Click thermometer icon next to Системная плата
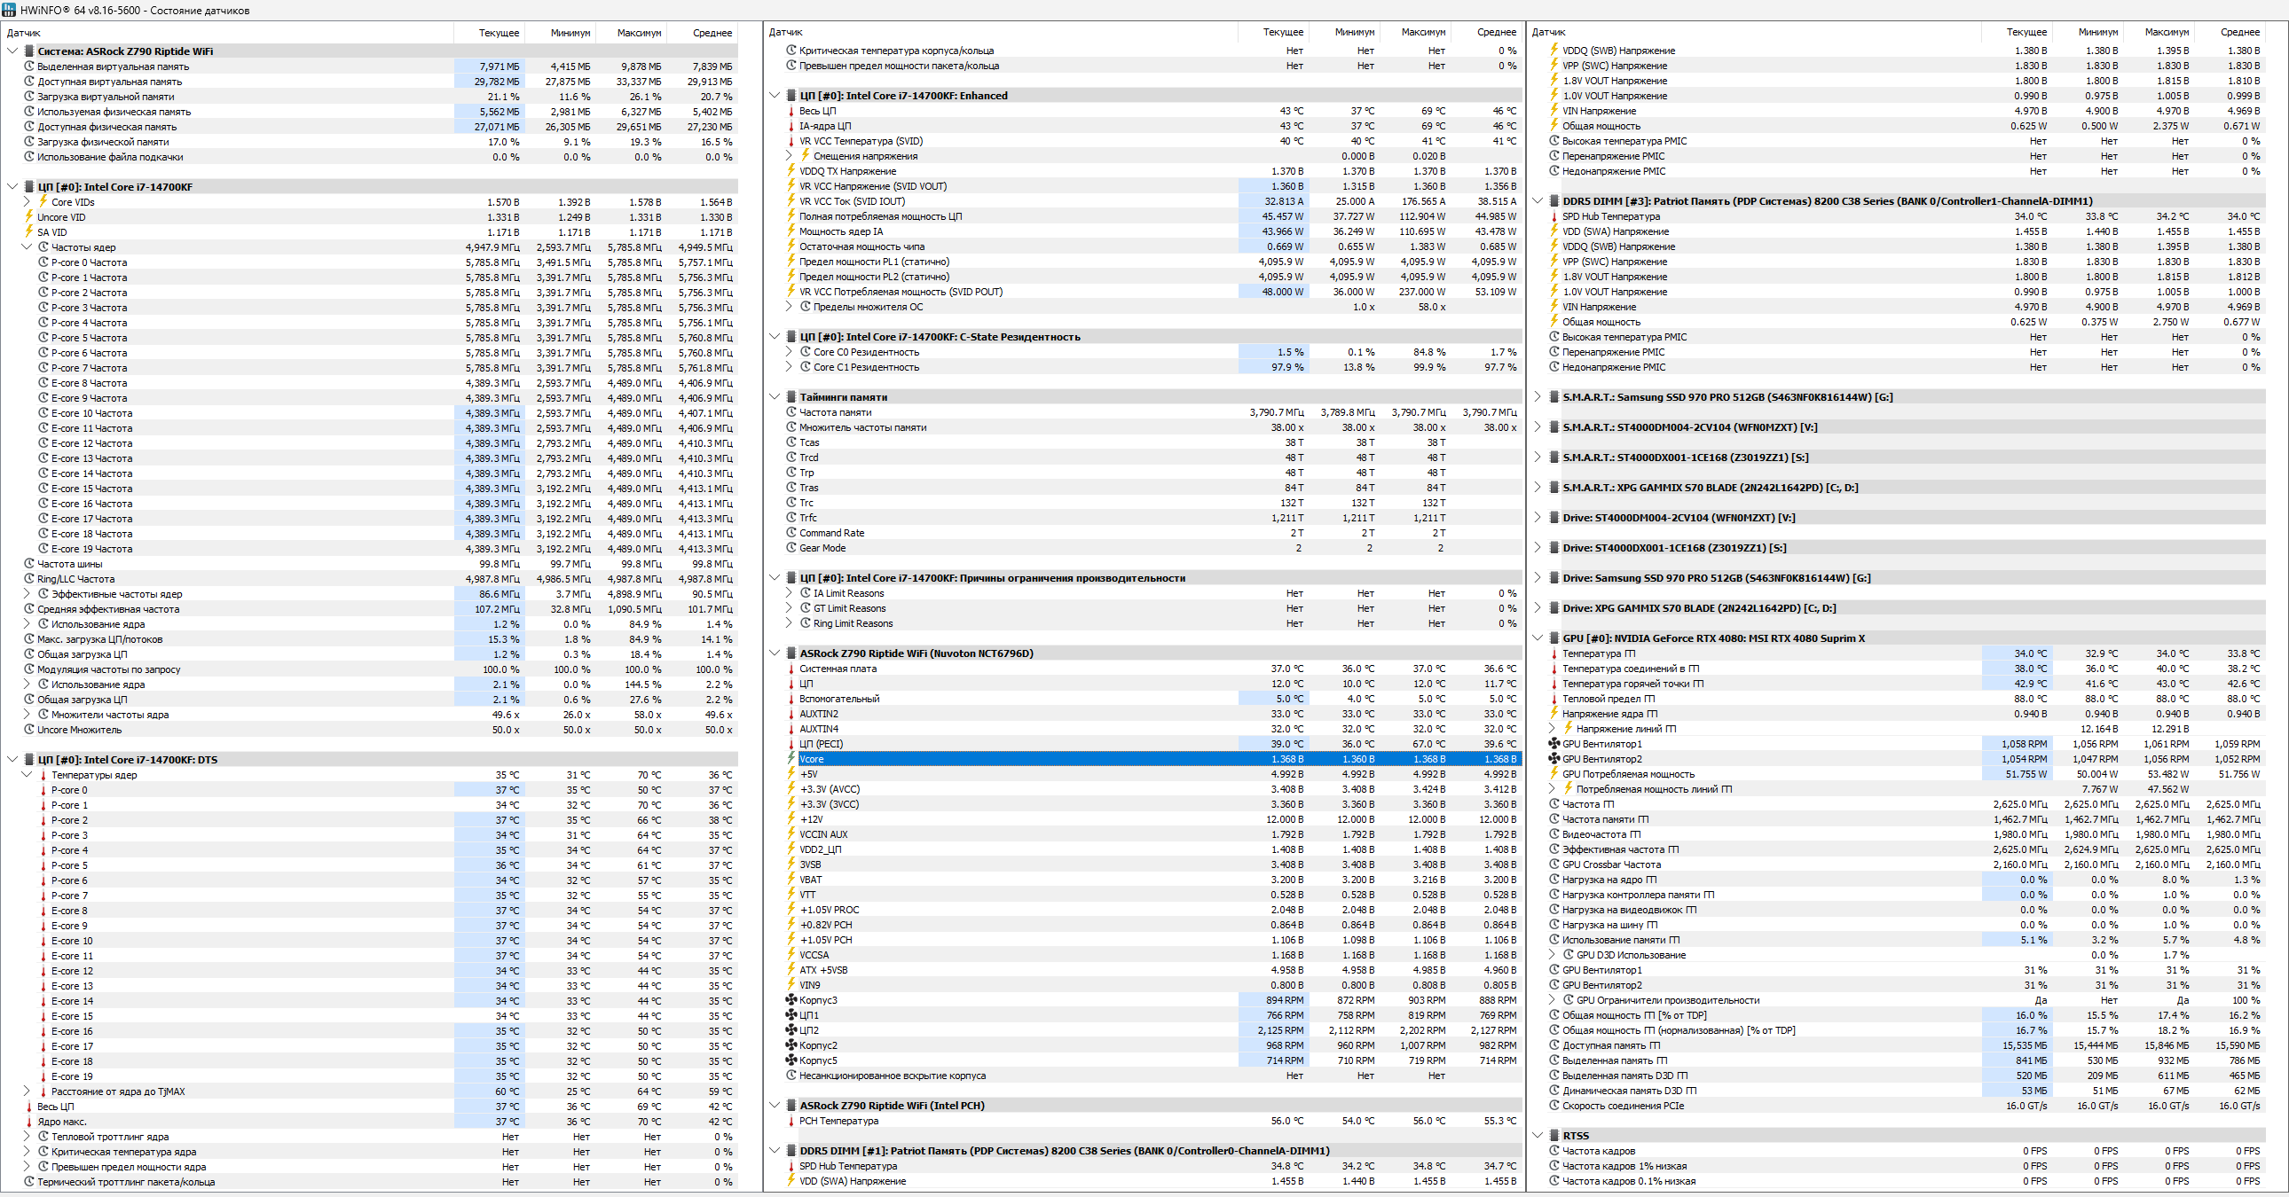2289x1197 pixels. (791, 669)
